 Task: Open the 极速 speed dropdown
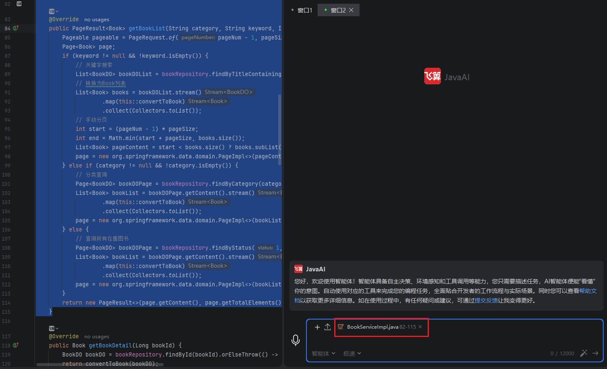coord(352,353)
